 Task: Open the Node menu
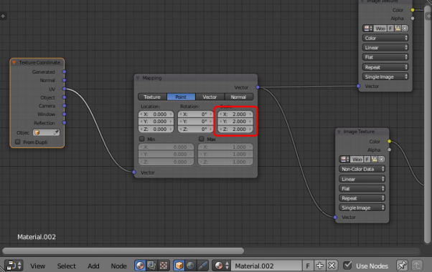point(118,266)
